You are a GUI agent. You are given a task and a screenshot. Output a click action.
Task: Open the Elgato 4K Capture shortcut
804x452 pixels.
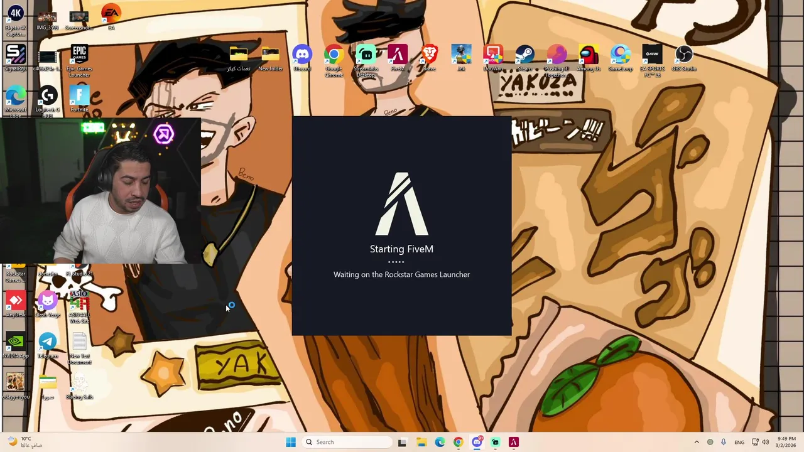tap(15, 20)
